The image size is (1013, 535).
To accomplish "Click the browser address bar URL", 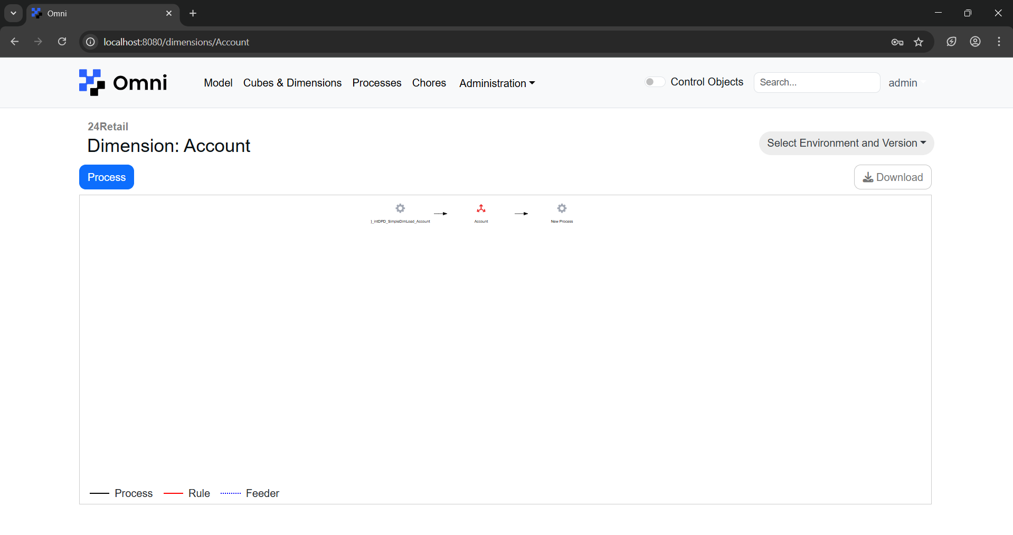I will [x=176, y=42].
